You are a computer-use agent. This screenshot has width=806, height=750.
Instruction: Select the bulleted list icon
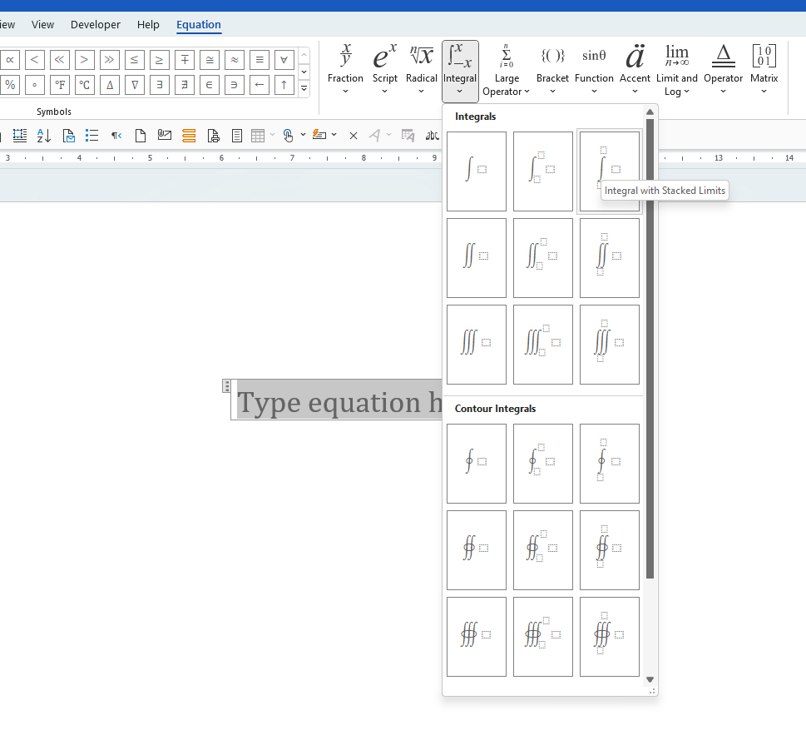pyautogui.click(x=91, y=135)
